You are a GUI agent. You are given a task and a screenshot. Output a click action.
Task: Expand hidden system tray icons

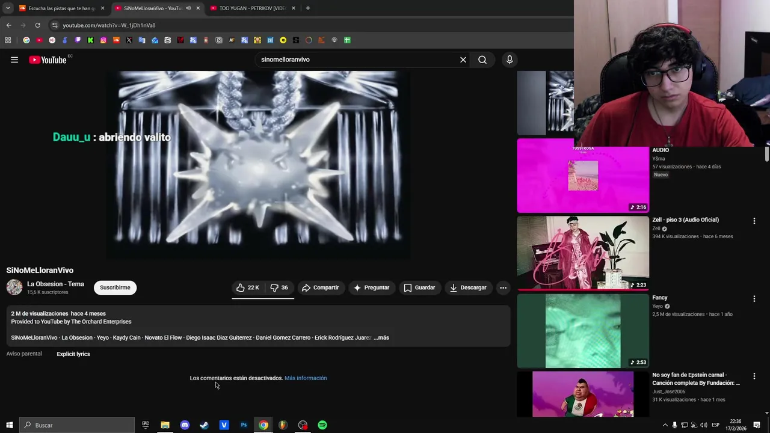click(x=665, y=425)
